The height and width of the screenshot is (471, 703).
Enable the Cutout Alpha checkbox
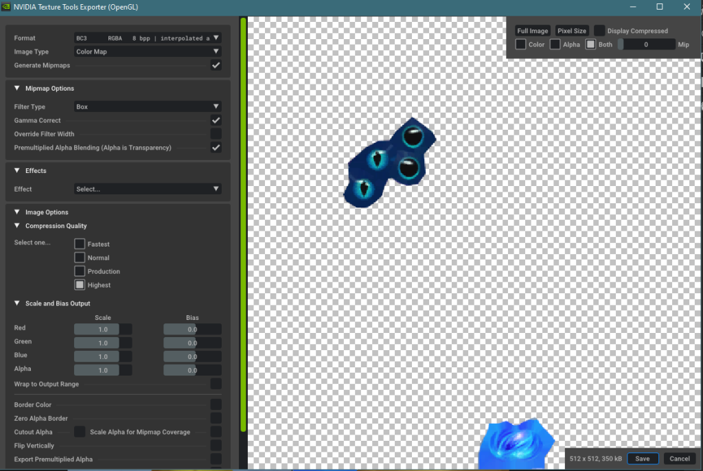point(80,432)
